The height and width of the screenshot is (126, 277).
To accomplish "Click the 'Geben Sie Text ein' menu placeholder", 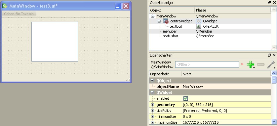I will [19, 14].
